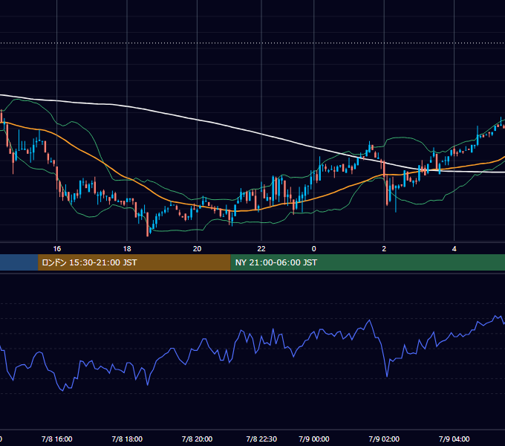Click the 7/8 16:00 date label
Viewport: 505px width, 446px height.
tap(57, 439)
